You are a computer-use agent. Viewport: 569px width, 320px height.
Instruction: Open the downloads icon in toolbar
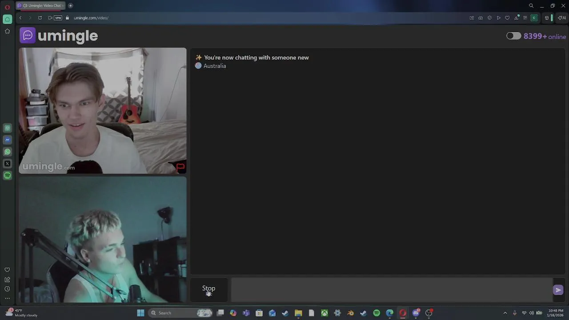(517, 18)
